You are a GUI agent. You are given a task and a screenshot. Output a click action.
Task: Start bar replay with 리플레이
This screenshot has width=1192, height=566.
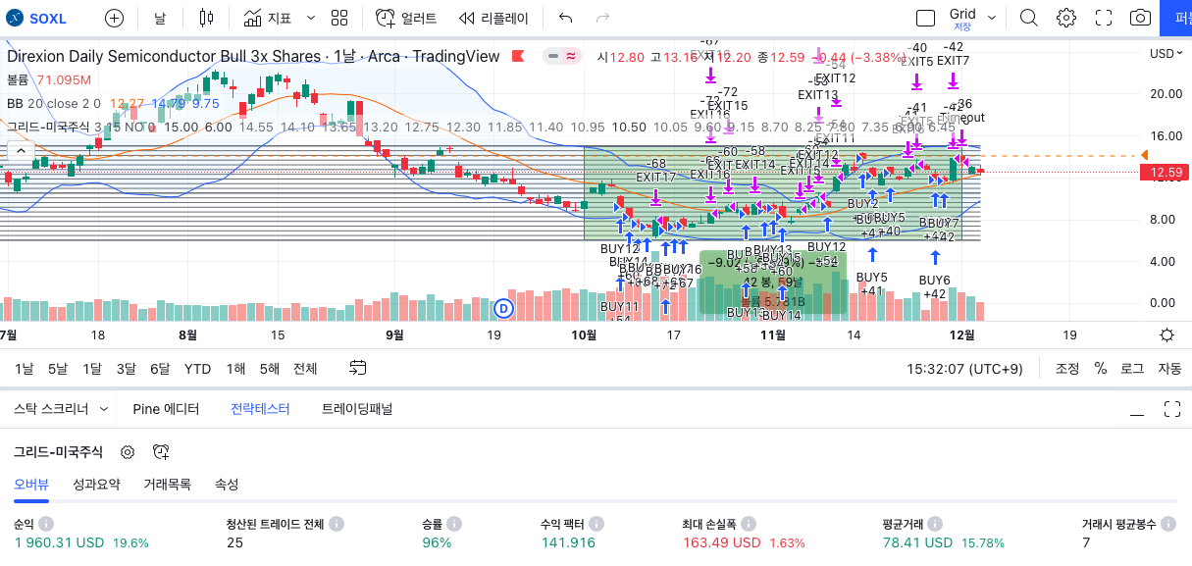pyautogui.click(x=493, y=18)
